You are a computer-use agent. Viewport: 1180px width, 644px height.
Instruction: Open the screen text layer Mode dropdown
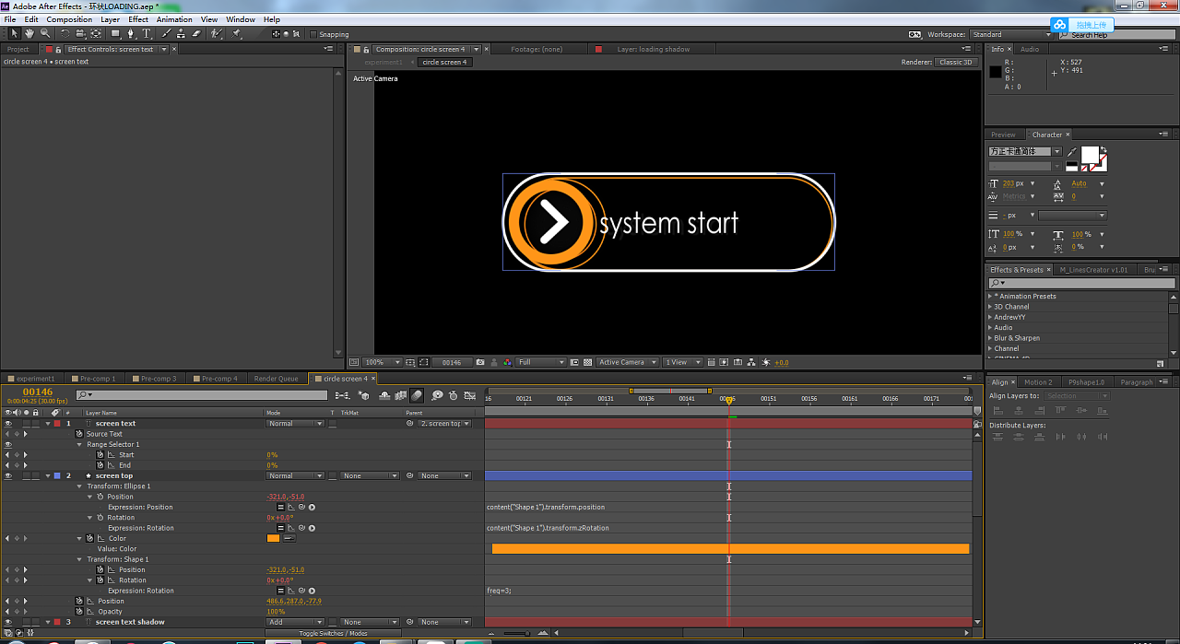point(295,424)
